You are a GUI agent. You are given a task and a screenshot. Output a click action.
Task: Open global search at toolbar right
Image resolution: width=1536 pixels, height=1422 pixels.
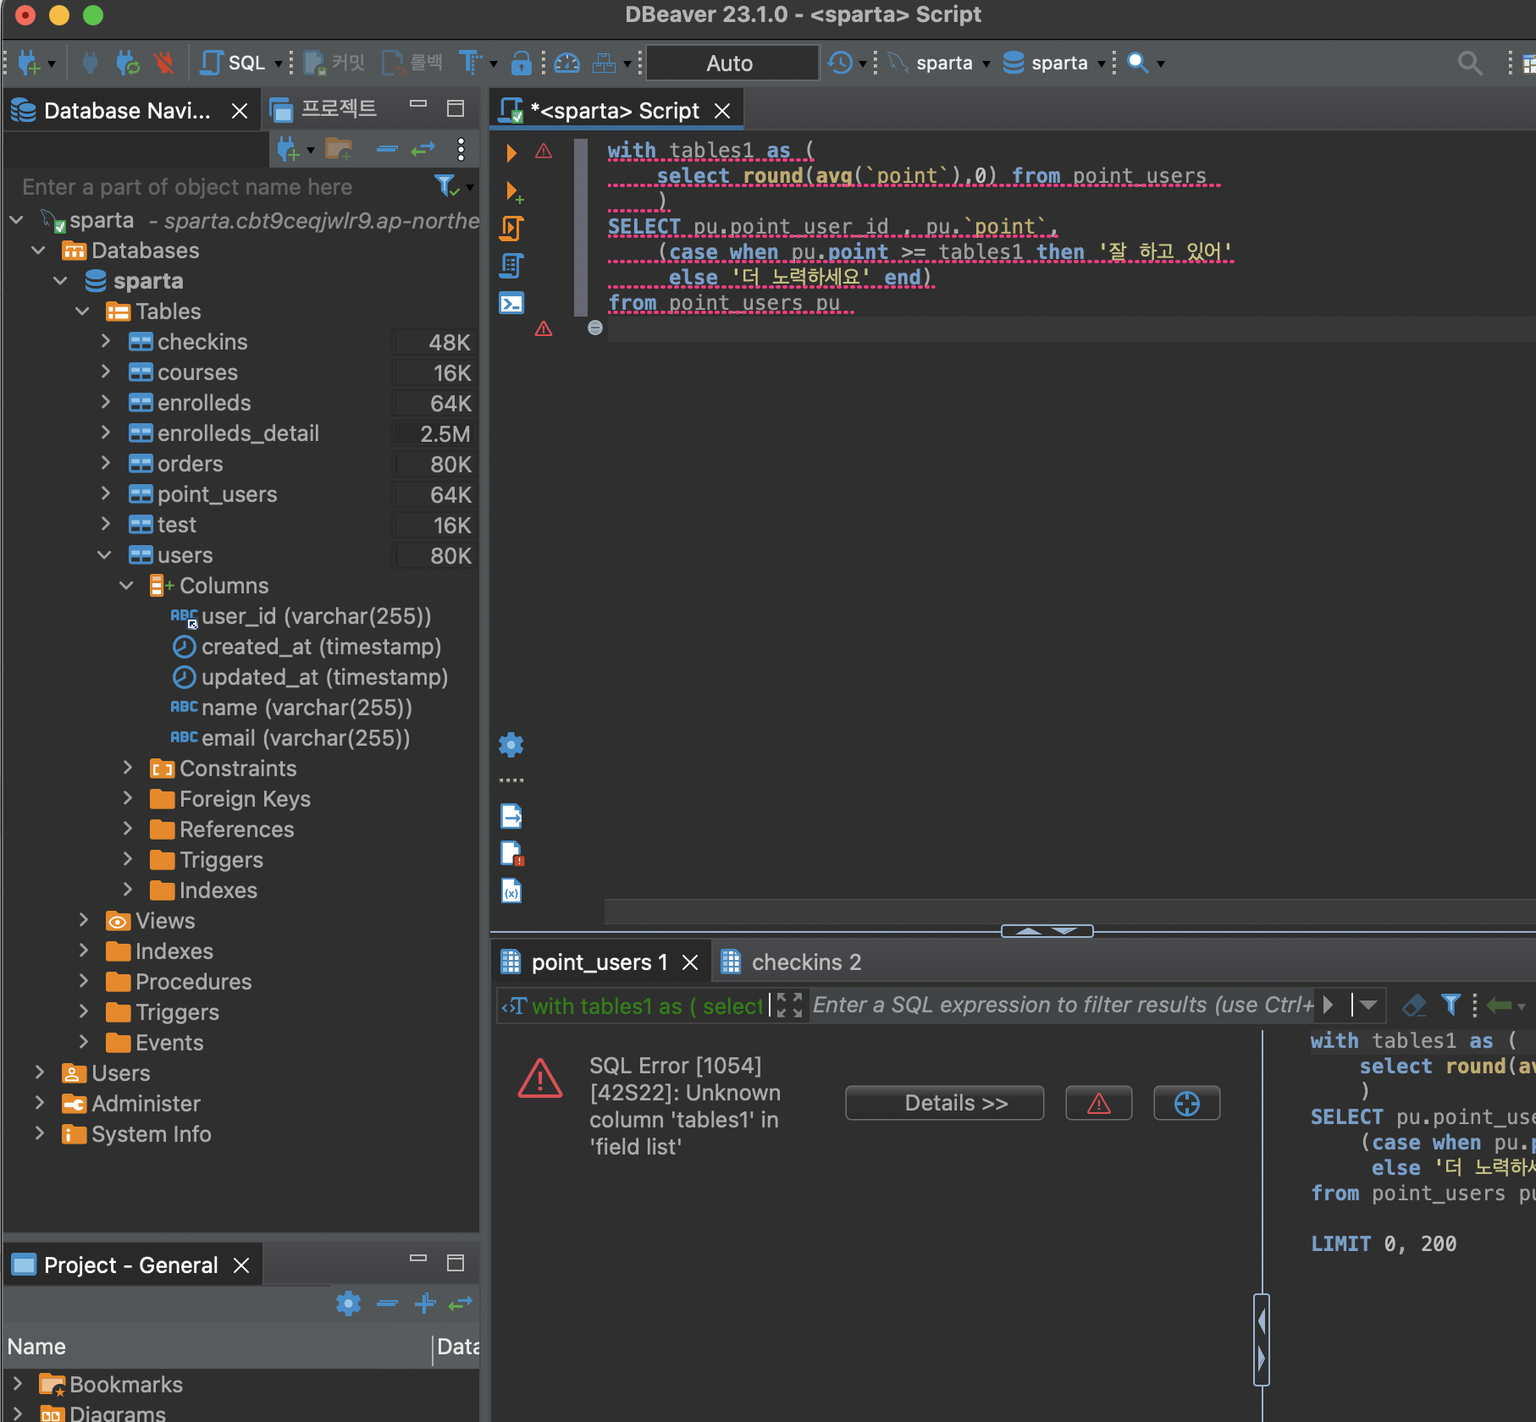coord(1470,63)
